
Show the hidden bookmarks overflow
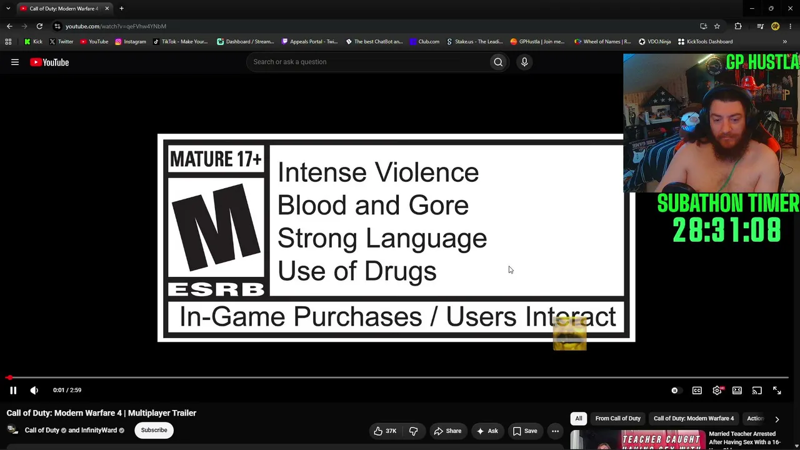(785, 42)
